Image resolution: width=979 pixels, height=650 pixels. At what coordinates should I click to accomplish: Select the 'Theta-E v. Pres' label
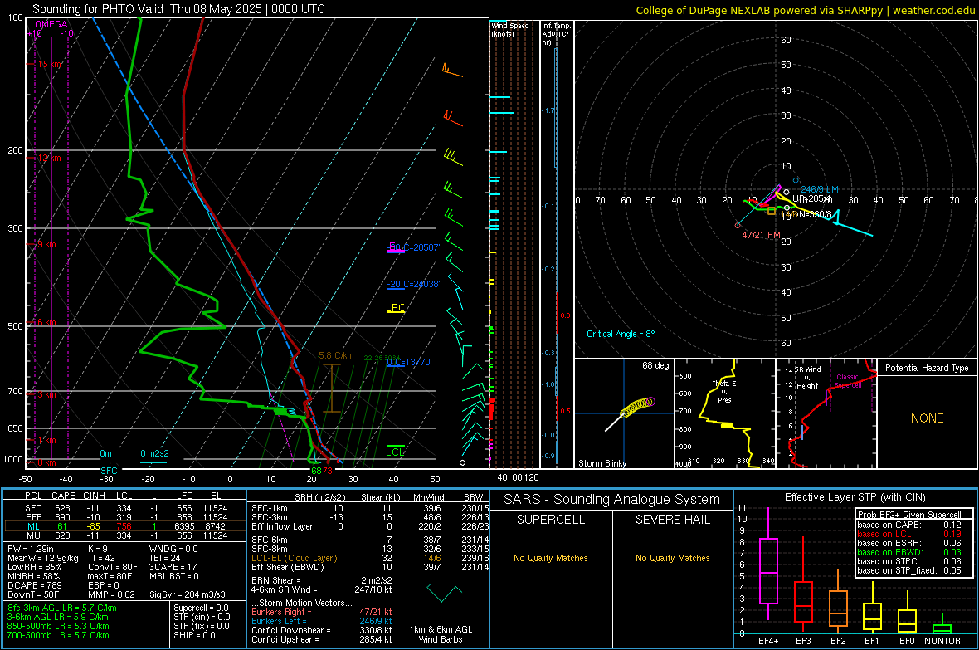[x=724, y=391]
